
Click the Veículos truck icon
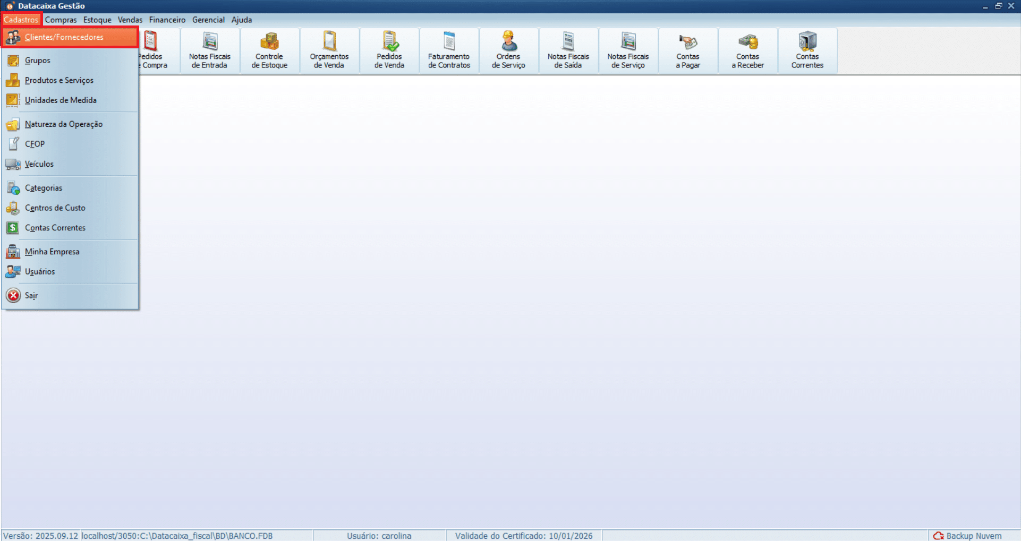coord(13,164)
